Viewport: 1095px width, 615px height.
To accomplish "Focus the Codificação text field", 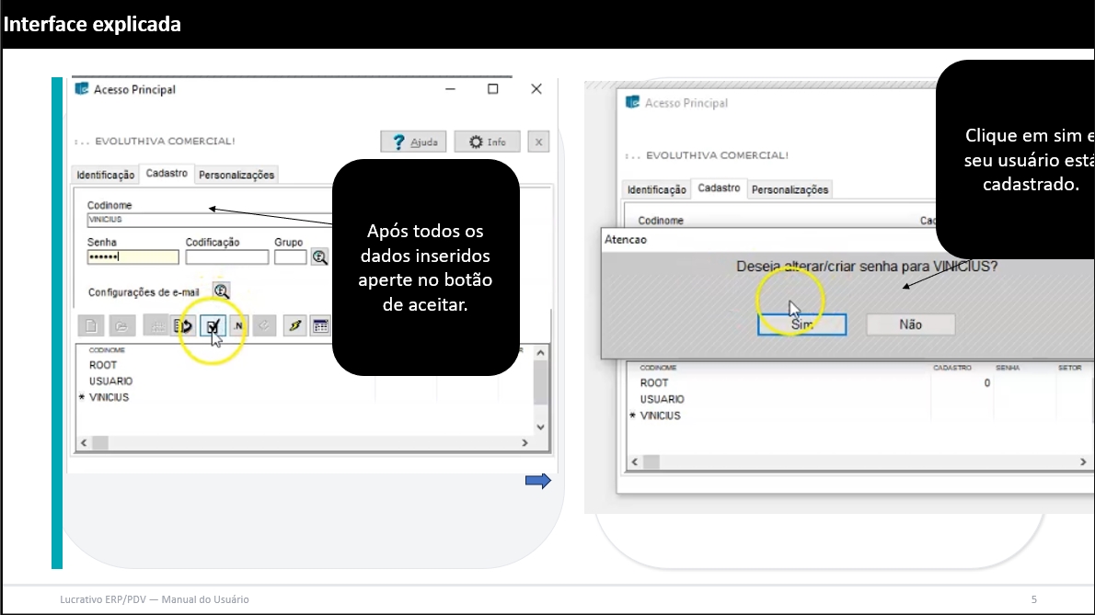I will pyautogui.click(x=226, y=257).
